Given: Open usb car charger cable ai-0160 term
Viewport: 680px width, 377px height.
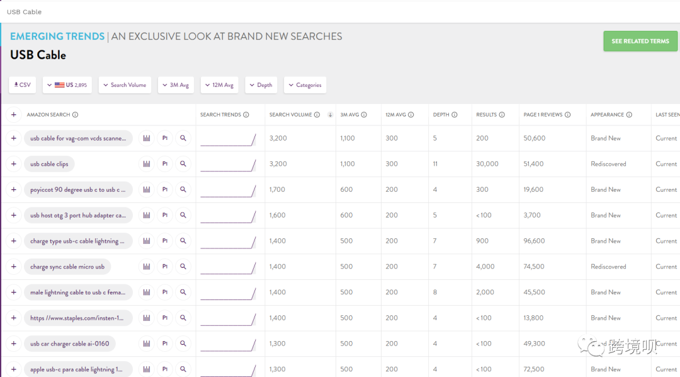Looking at the screenshot, I should click(x=70, y=343).
